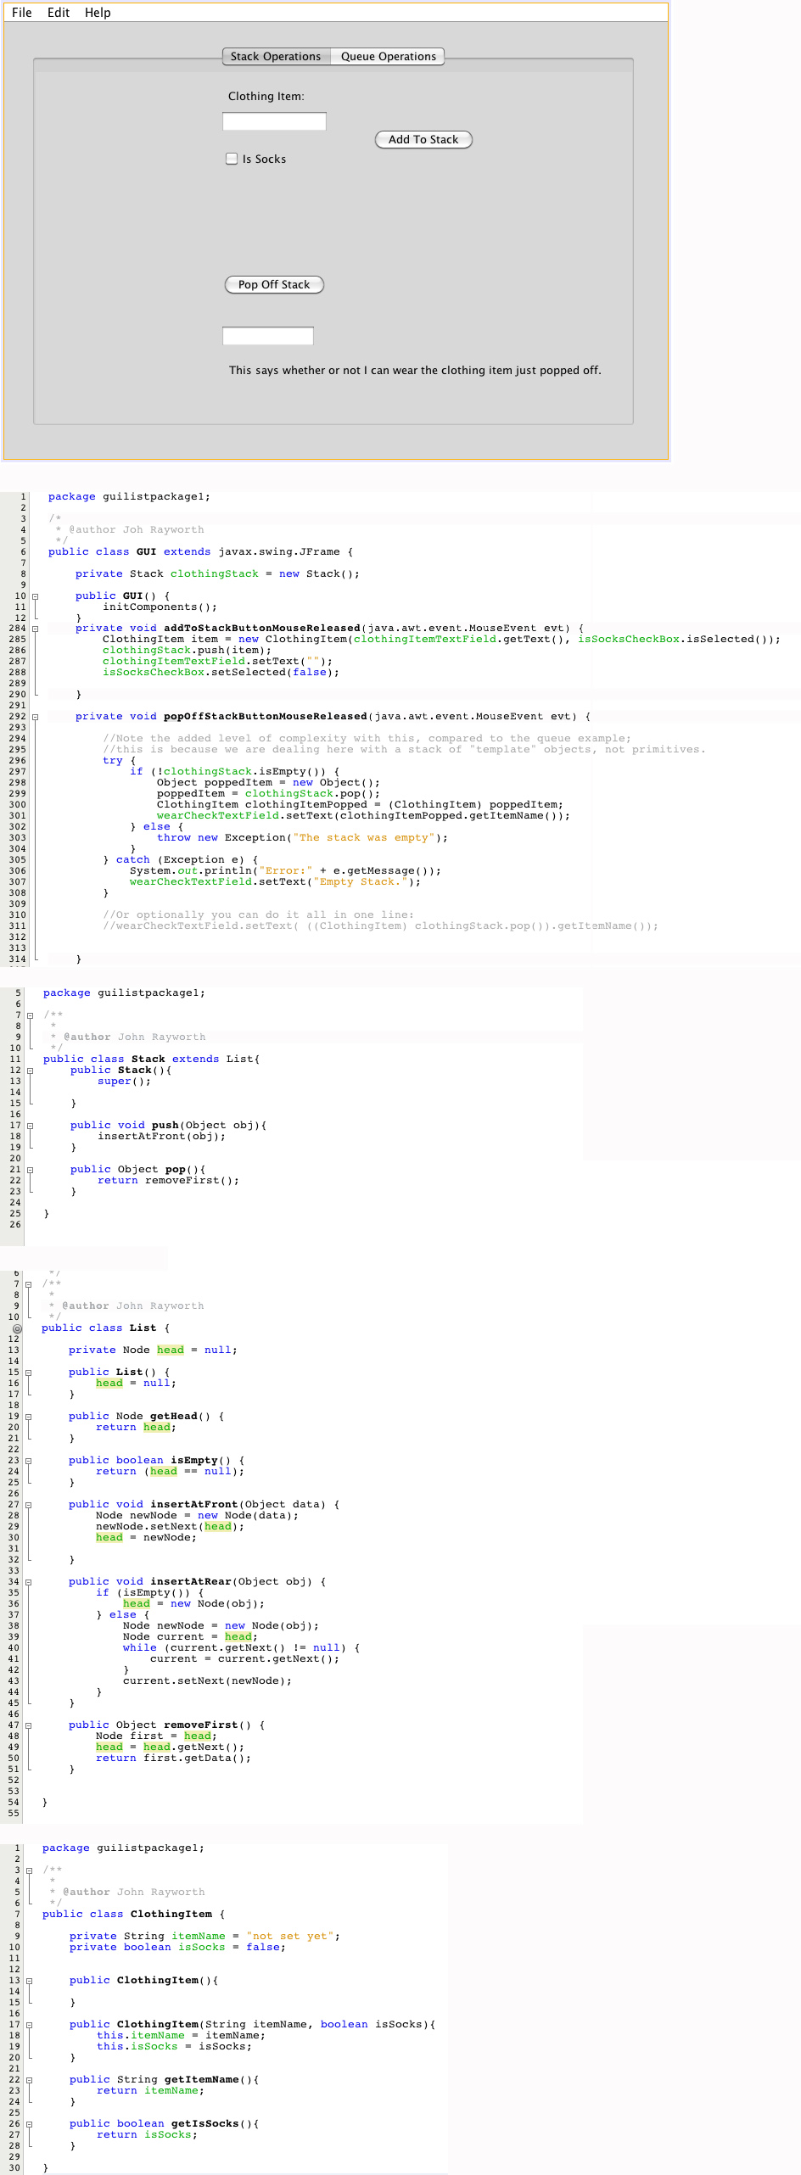Tick the Is Socks checkbox
Screen dimensions: 801x2175
click(x=232, y=159)
